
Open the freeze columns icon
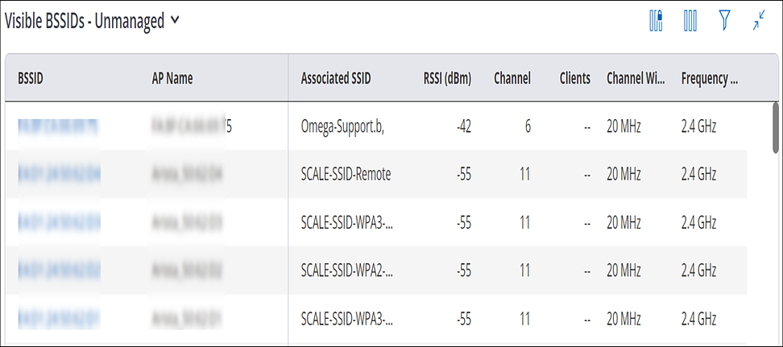click(656, 22)
